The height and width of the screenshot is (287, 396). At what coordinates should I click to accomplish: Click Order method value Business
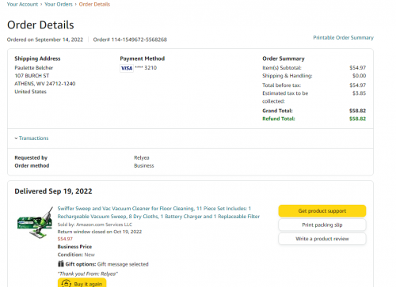pyautogui.click(x=144, y=165)
